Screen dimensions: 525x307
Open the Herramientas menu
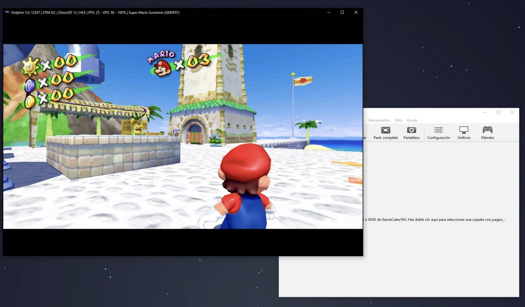(379, 120)
